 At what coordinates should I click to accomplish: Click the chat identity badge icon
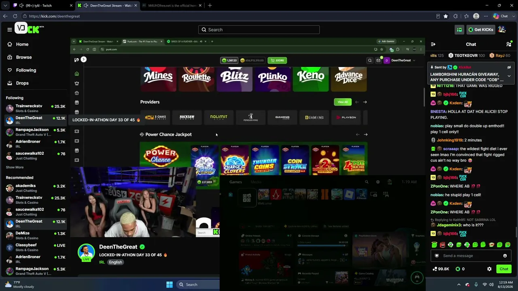click(437, 255)
